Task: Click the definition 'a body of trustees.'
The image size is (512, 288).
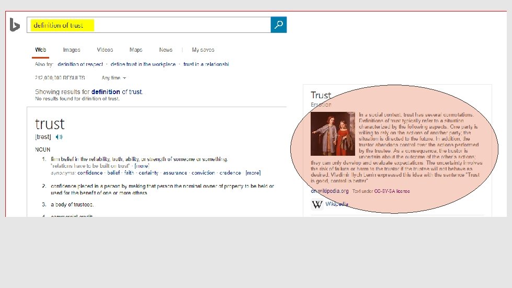Action: [72, 205]
